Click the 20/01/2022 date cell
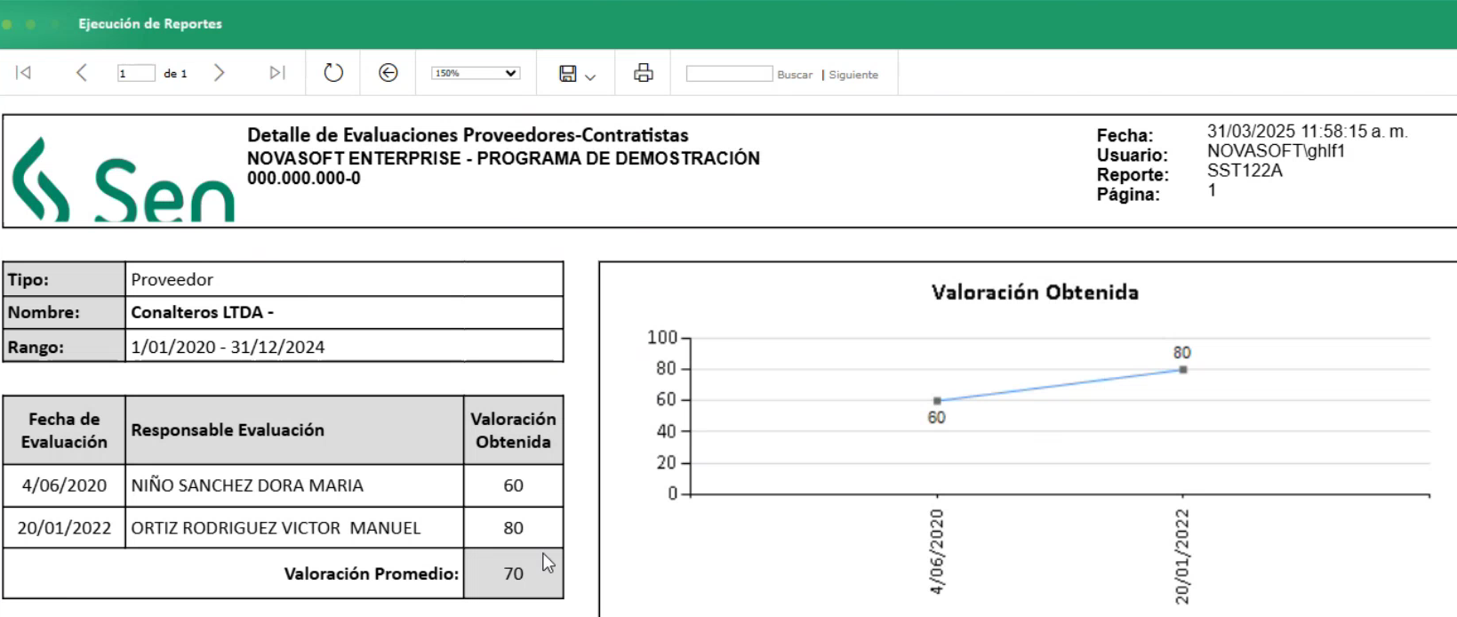The image size is (1457, 617). [64, 528]
